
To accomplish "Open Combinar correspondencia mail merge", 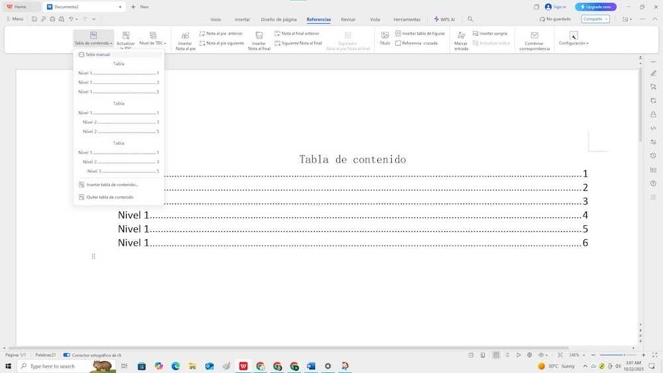I will point(534,36).
